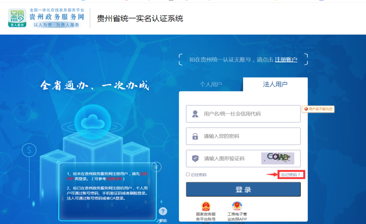Click the red 注册用户 link in instructions

pyautogui.click(x=144, y=174)
